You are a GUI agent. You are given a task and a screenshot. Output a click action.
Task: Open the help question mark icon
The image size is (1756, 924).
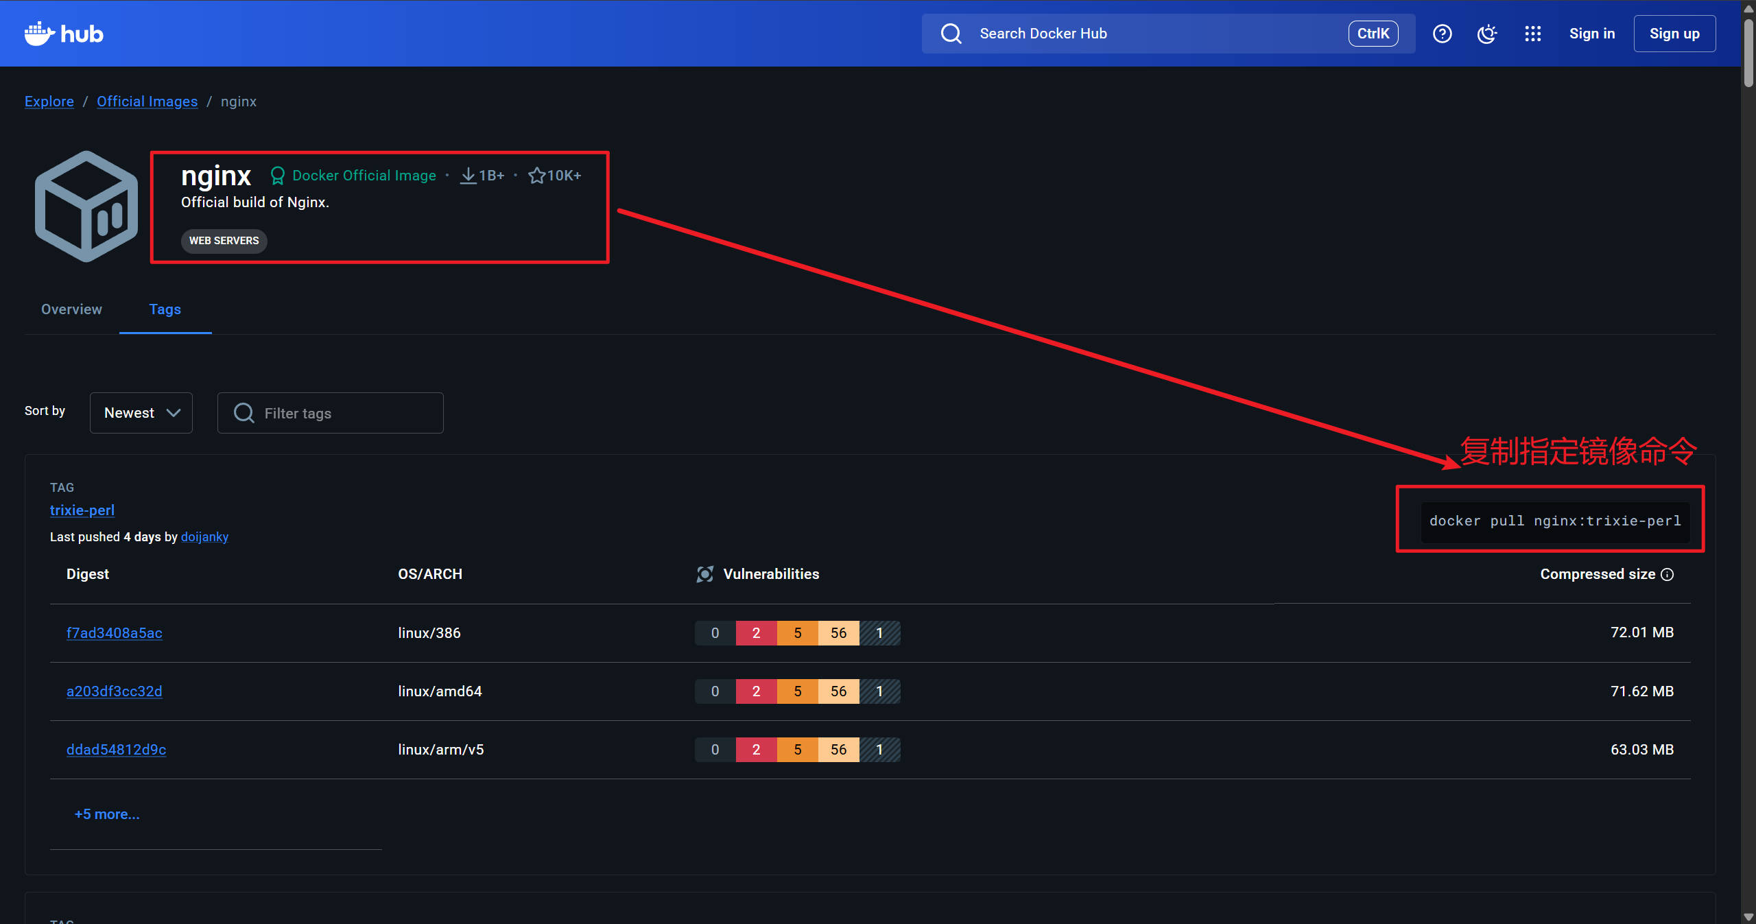point(1442,34)
